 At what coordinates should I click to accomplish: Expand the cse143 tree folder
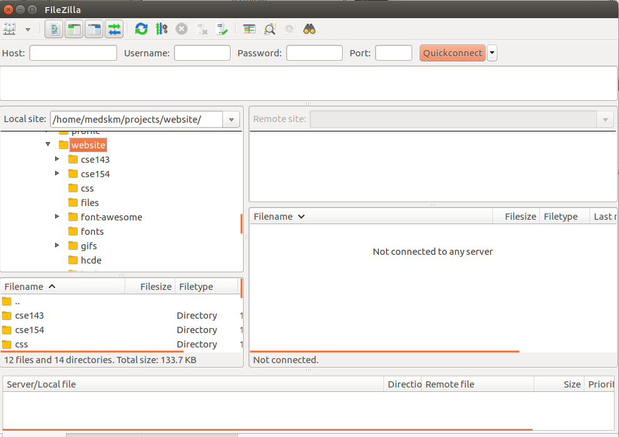coord(57,159)
